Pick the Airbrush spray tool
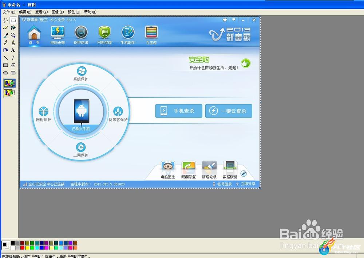364x258 pixels. click(x=5, y=50)
